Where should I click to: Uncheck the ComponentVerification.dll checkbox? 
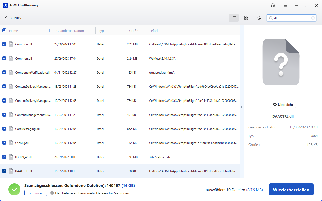pos(4,72)
